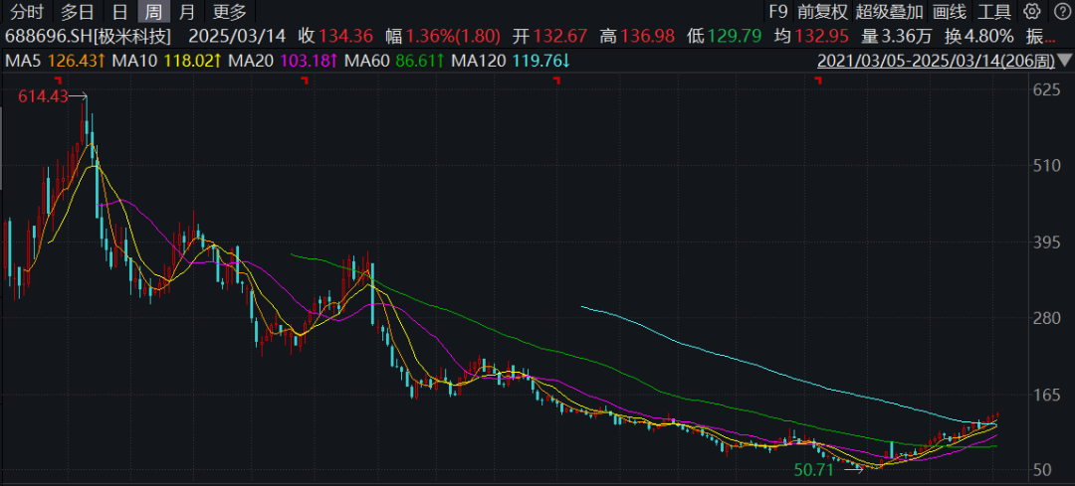This screenshot has width=1075, height=486.
Task: Click the red event flag directly above the 614.43 label
Action: (58, 81)
